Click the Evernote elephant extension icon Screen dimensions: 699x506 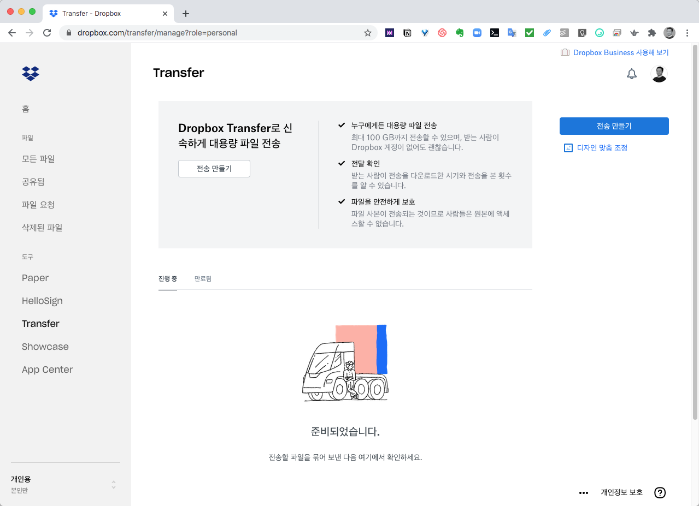point(460,33)
